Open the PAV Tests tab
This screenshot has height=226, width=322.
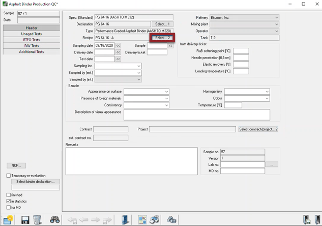[x=32, y=46]
